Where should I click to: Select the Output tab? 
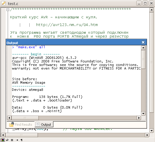pos(44,125)
